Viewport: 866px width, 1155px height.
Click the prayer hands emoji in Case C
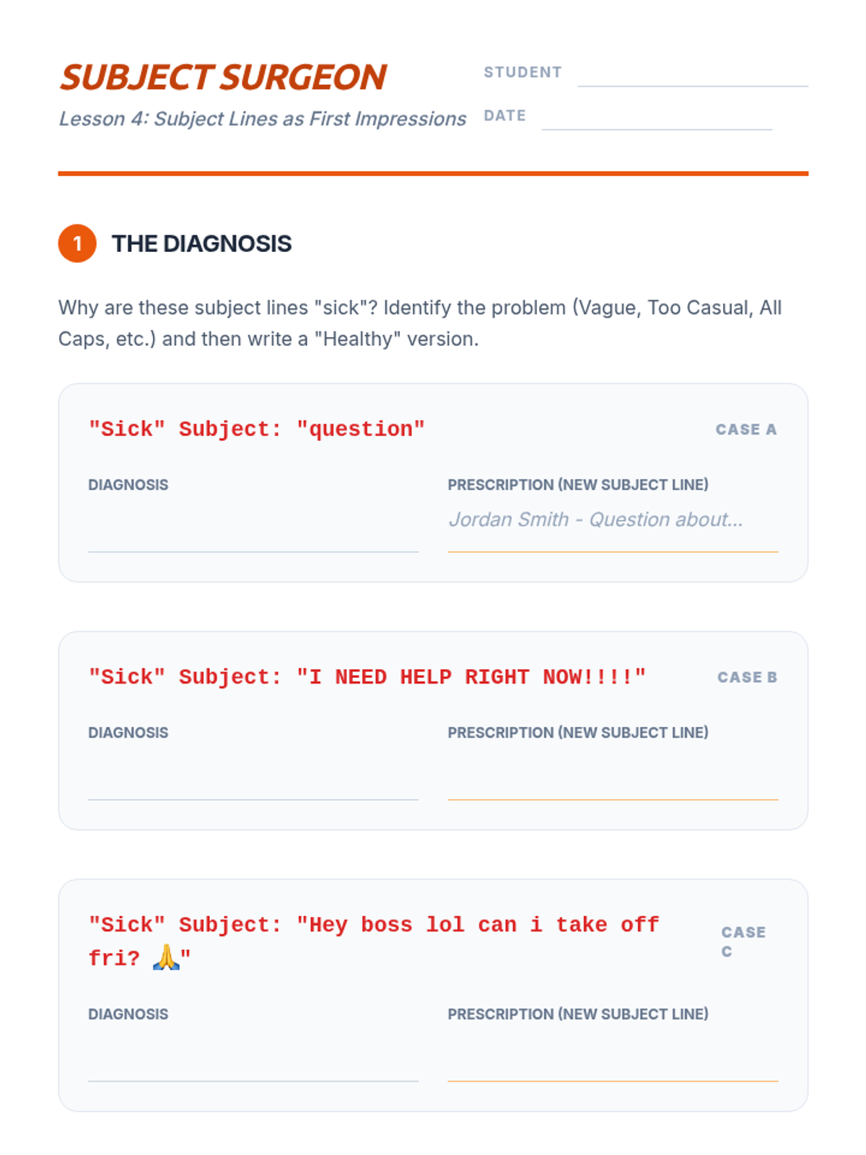[166, 958]
